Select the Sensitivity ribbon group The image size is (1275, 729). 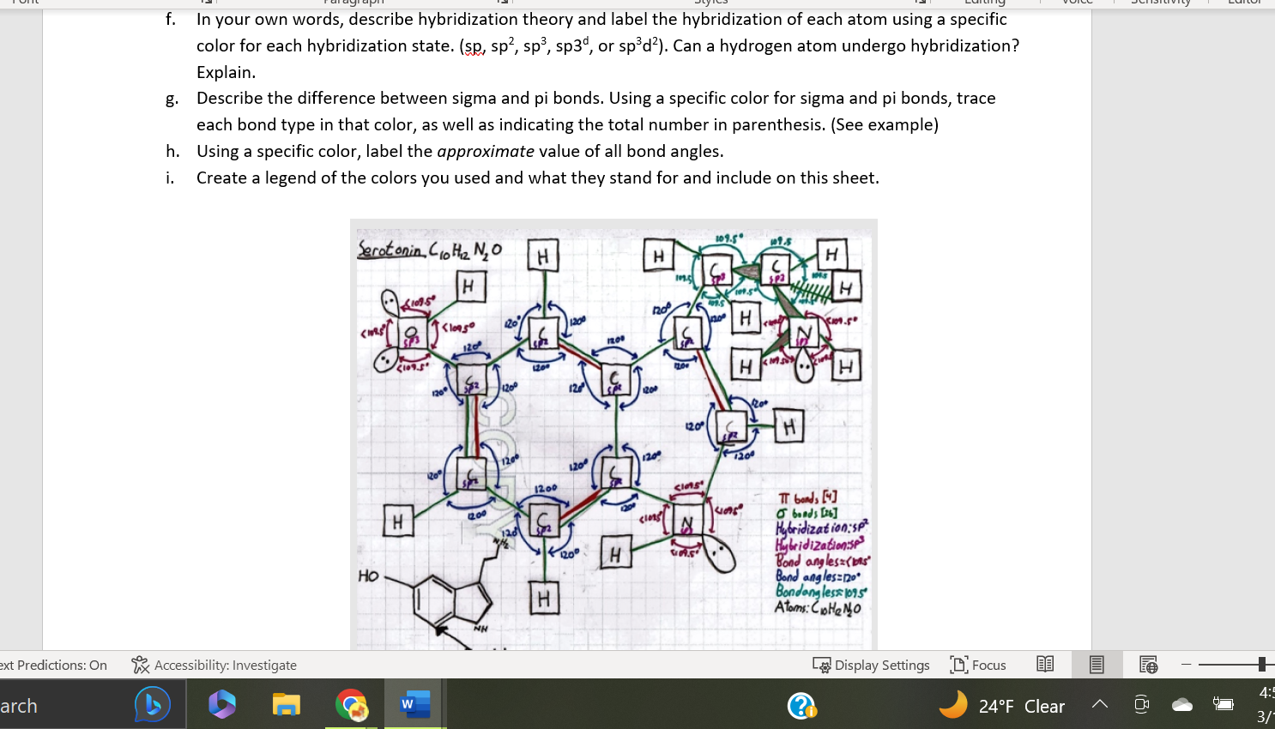pyautogui.click(x=1160, y=3)
